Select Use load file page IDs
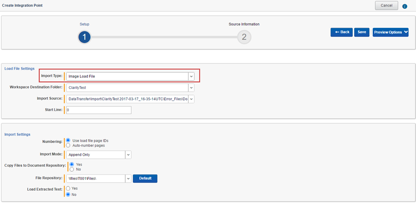This screenshot has width=416, height=203. (x=68, y=140)
